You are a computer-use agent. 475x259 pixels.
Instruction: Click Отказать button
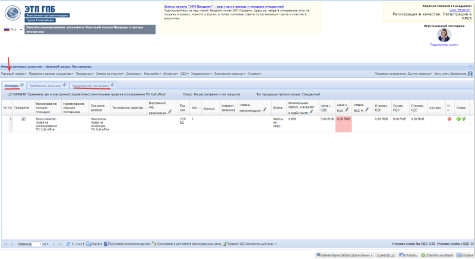click(408, 255)
